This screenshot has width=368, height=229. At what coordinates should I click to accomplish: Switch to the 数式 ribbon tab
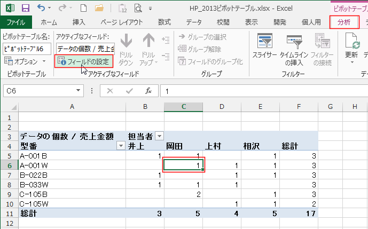tap(165, 22)
